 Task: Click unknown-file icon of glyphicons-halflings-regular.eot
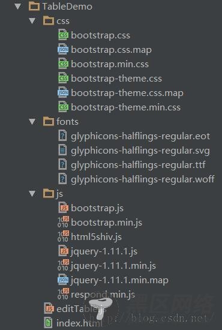point(62,136)
